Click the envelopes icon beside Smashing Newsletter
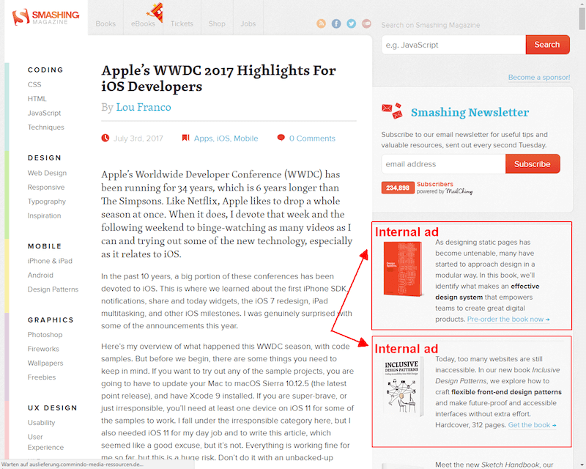Image resolution: width=586 pixels, height=469 pixels. pos(392,111)
